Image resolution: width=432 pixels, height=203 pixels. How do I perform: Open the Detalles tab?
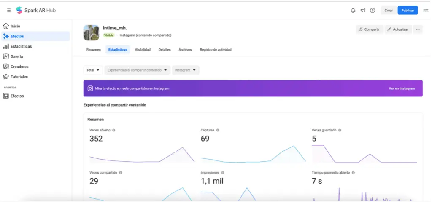pyautogui.click(x=165, y=50)
